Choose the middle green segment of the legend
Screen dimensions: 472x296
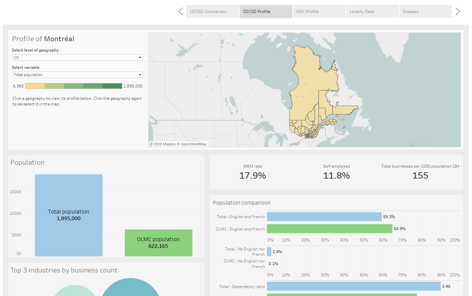point(74,86)
